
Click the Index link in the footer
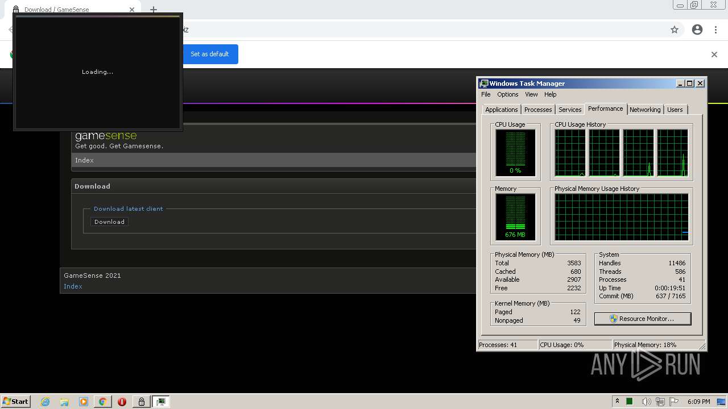pyautogui.click(x=73, y=286)
